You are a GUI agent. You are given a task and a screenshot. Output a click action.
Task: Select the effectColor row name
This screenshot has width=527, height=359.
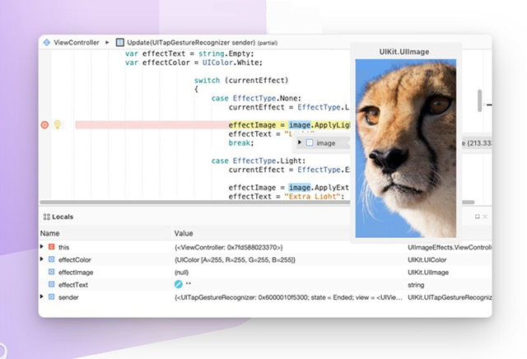75,260
